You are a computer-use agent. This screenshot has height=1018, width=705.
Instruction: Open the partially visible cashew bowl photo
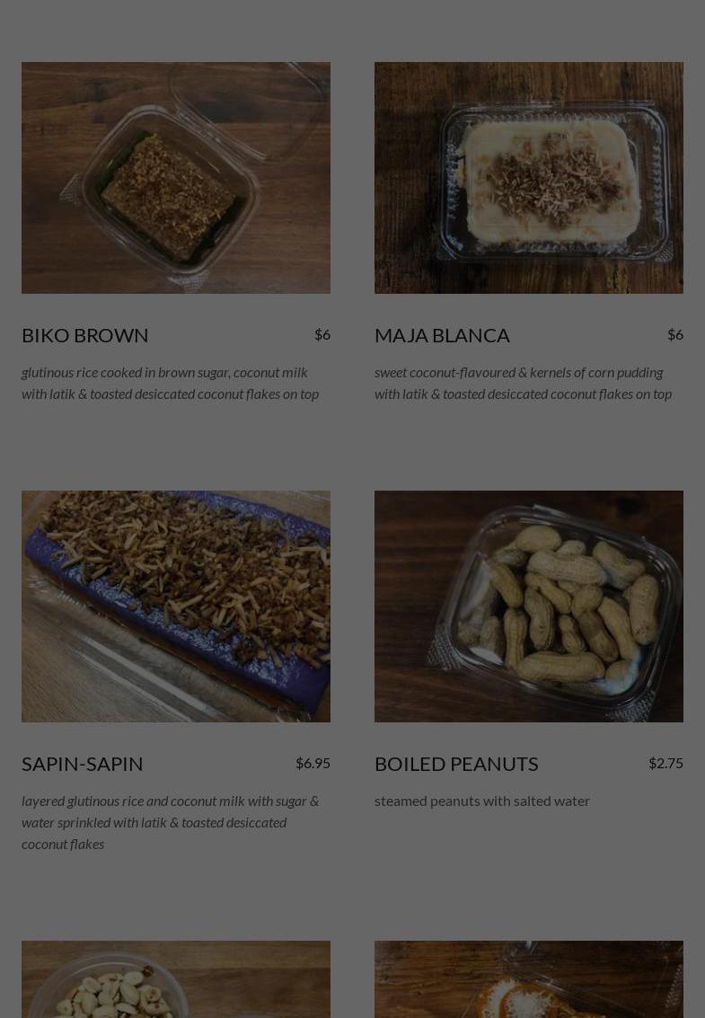click(x=176, y=979)
